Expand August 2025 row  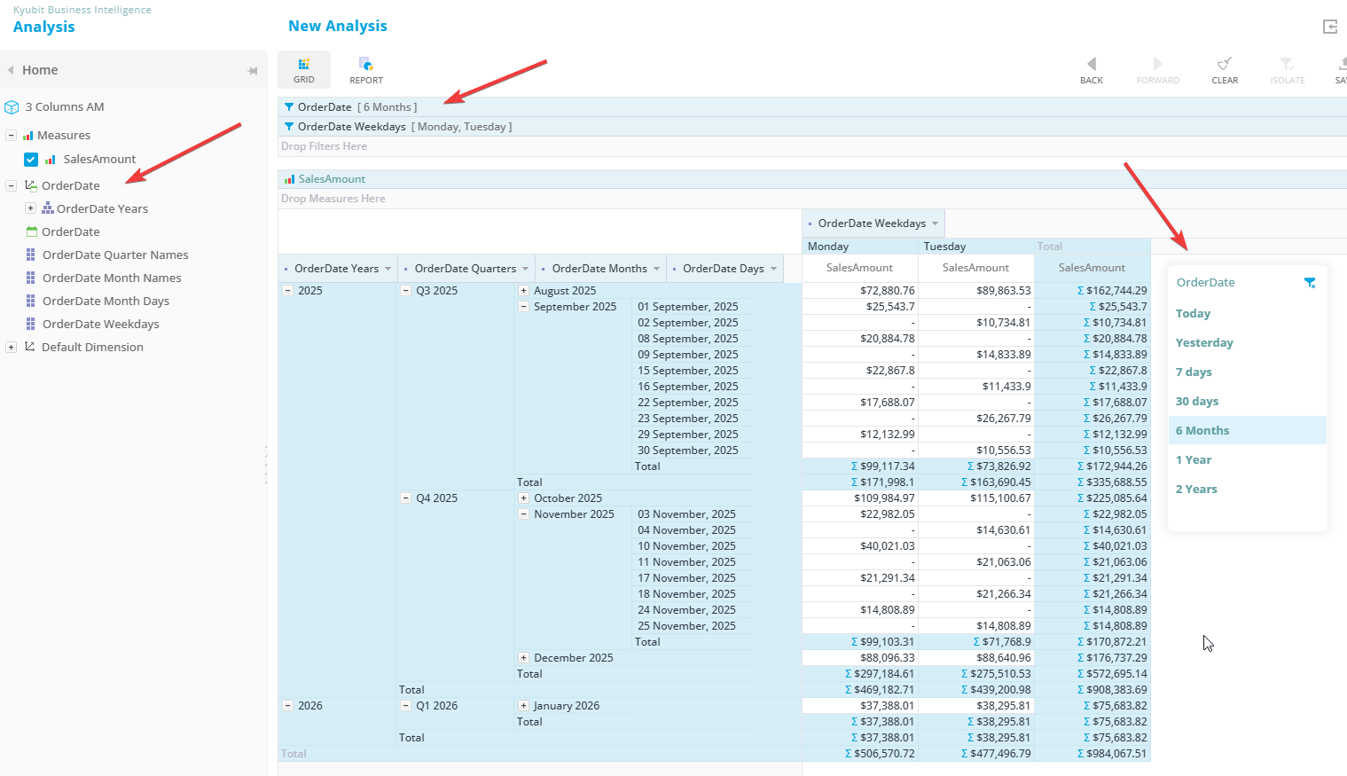[x=523, y=291]
